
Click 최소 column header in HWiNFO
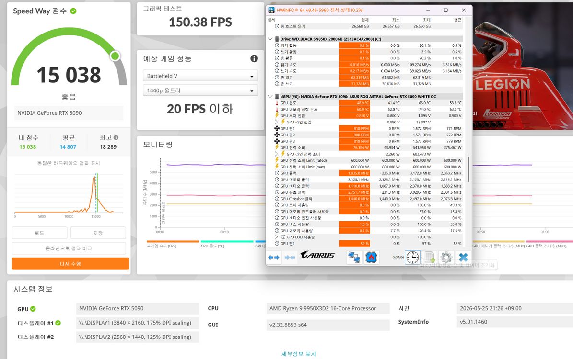396,20
